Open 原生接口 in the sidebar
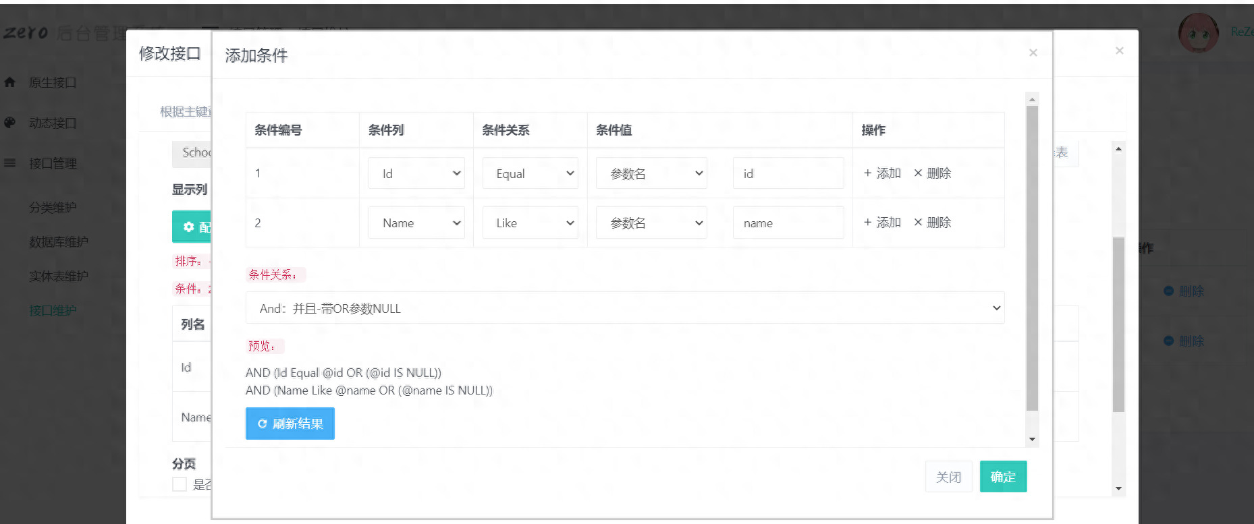This screenshot has width=1254, height=524. [x=53, y=82]
